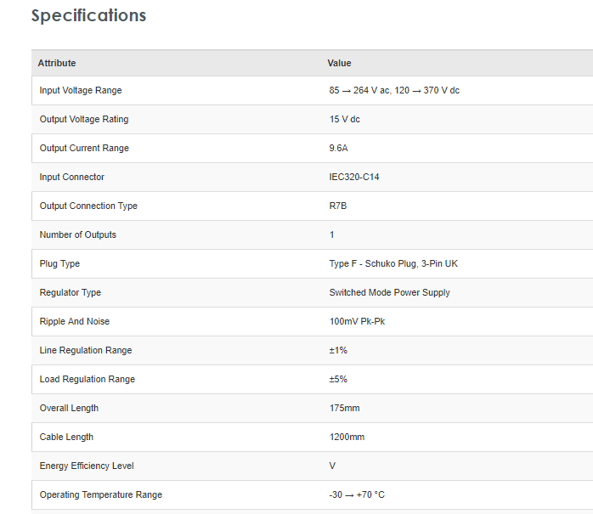Click the R7B connection type value
593x514 pixels.
338,206
